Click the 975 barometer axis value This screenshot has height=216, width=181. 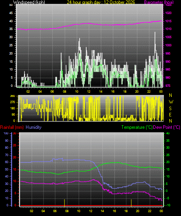(168, 86)
